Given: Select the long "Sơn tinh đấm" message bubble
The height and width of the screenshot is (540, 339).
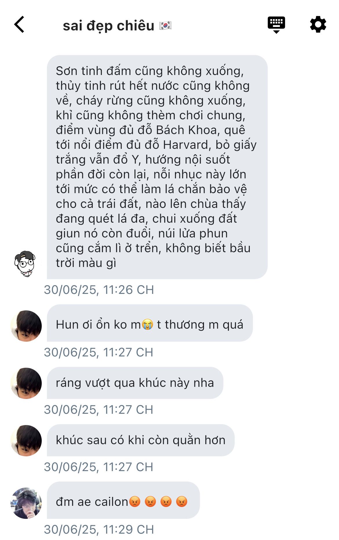Looking at the screenshot, I should click(157, 167).
